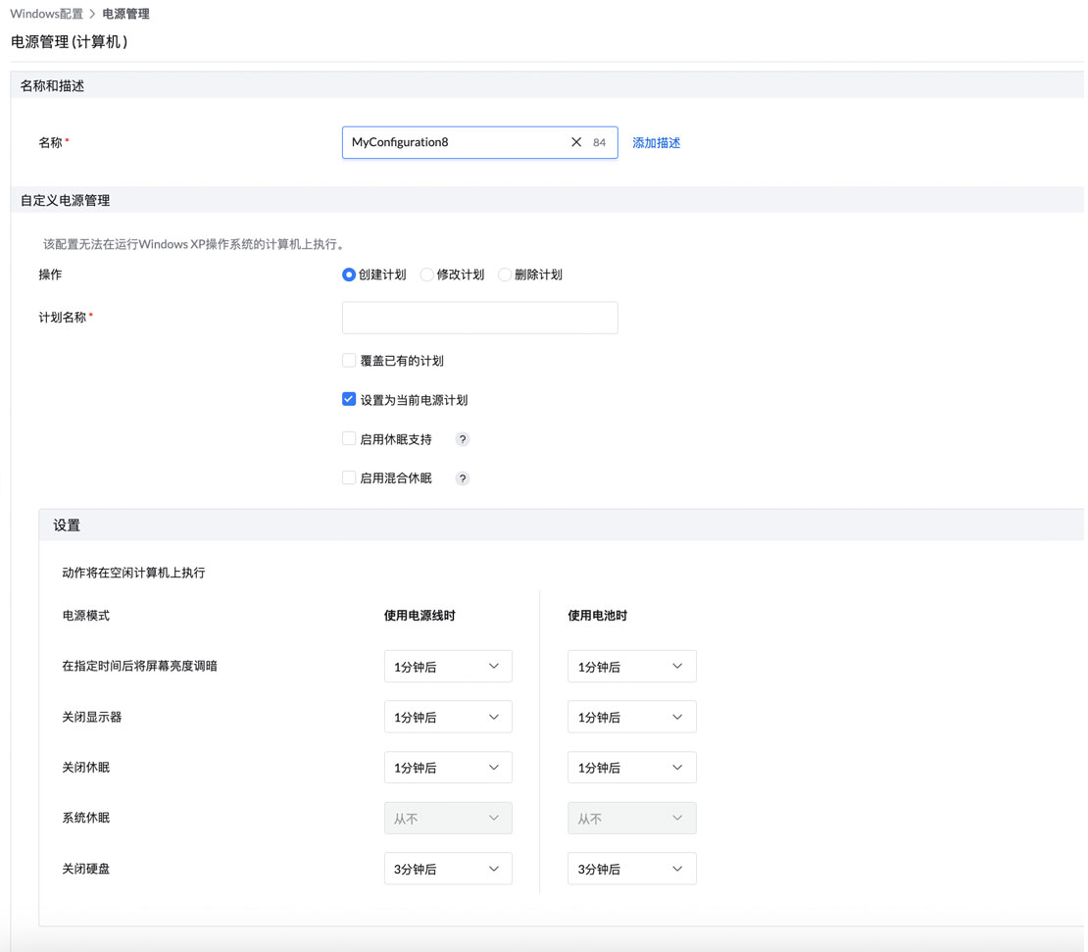Open battery 屏幕亮度调暗 dropdown
Image resolution: width=1088 pixels, height=952 pixels.
point(631,667)
